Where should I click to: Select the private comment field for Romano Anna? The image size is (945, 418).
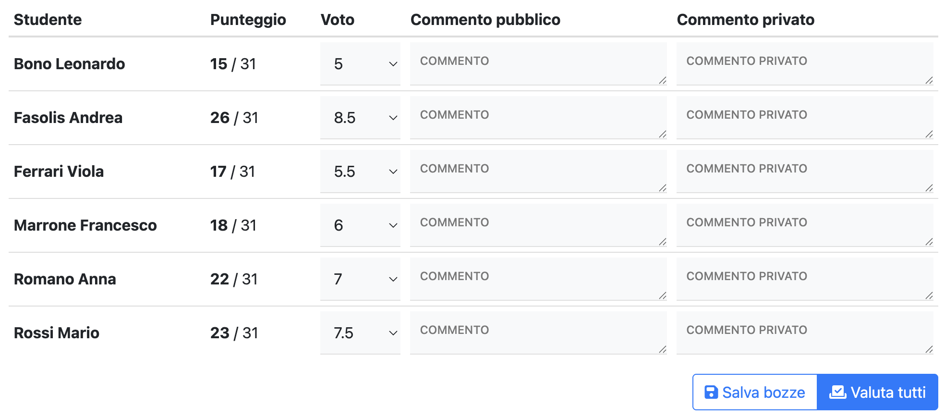coord(805,279)
